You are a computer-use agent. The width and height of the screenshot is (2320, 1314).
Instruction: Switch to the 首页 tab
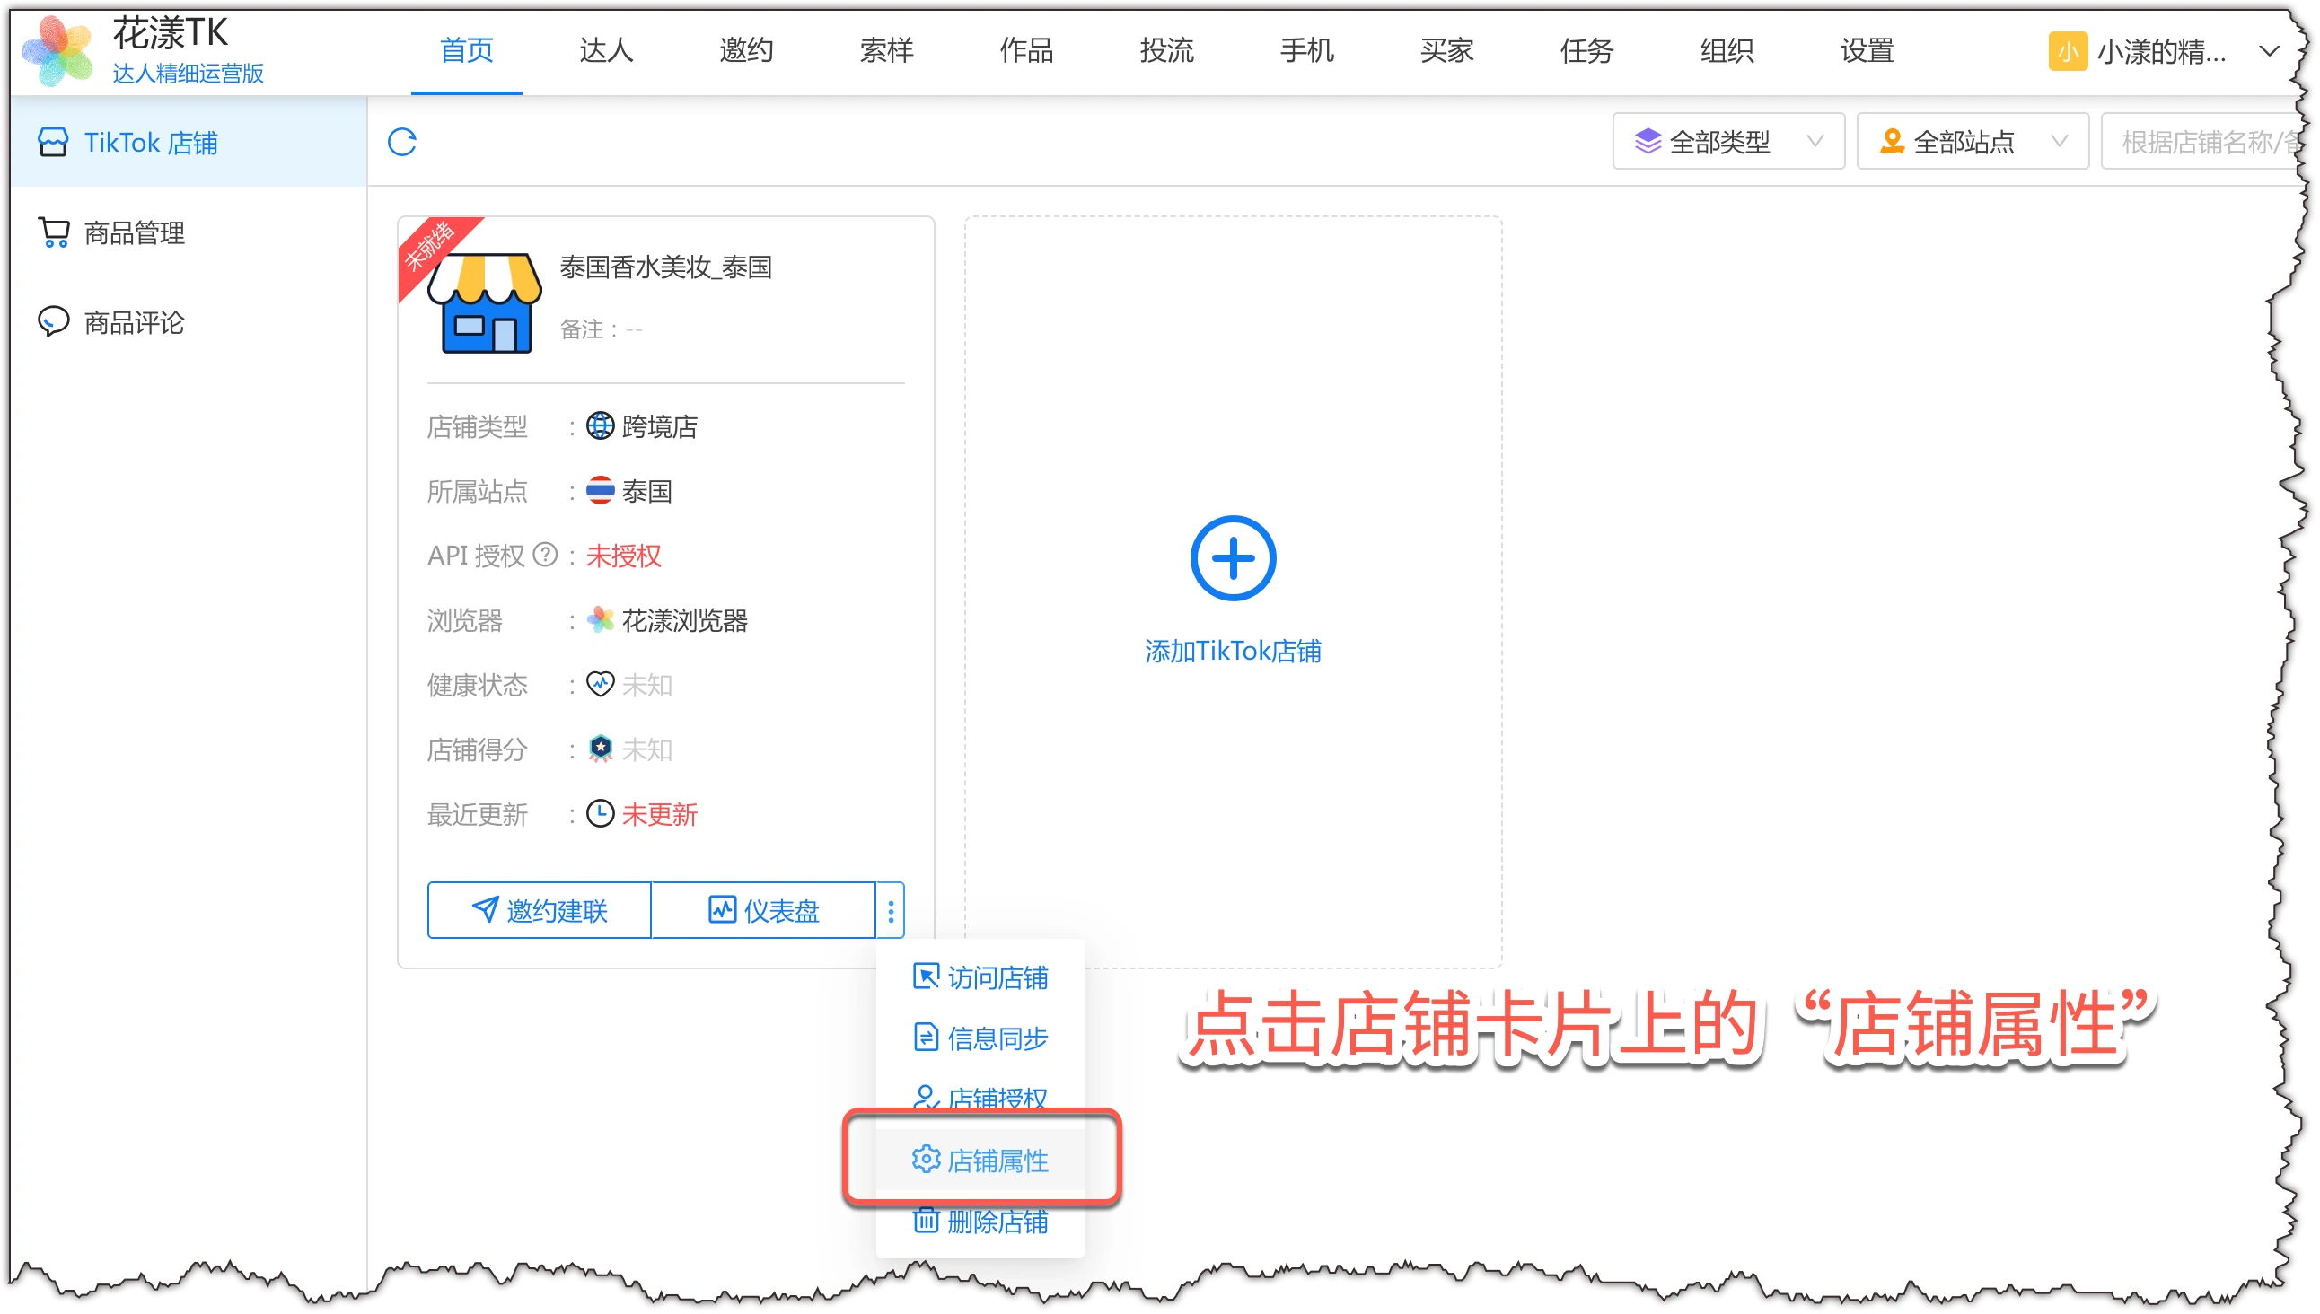click(x=467, y=50)
